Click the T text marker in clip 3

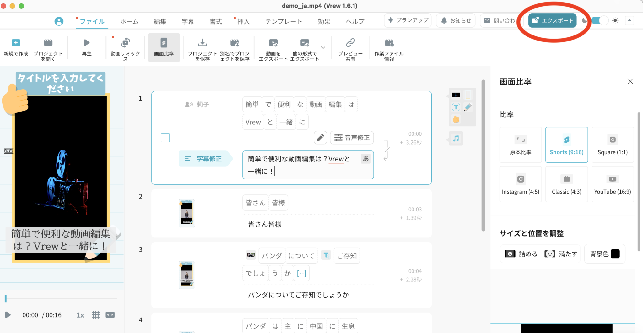[x=326, y=255]
